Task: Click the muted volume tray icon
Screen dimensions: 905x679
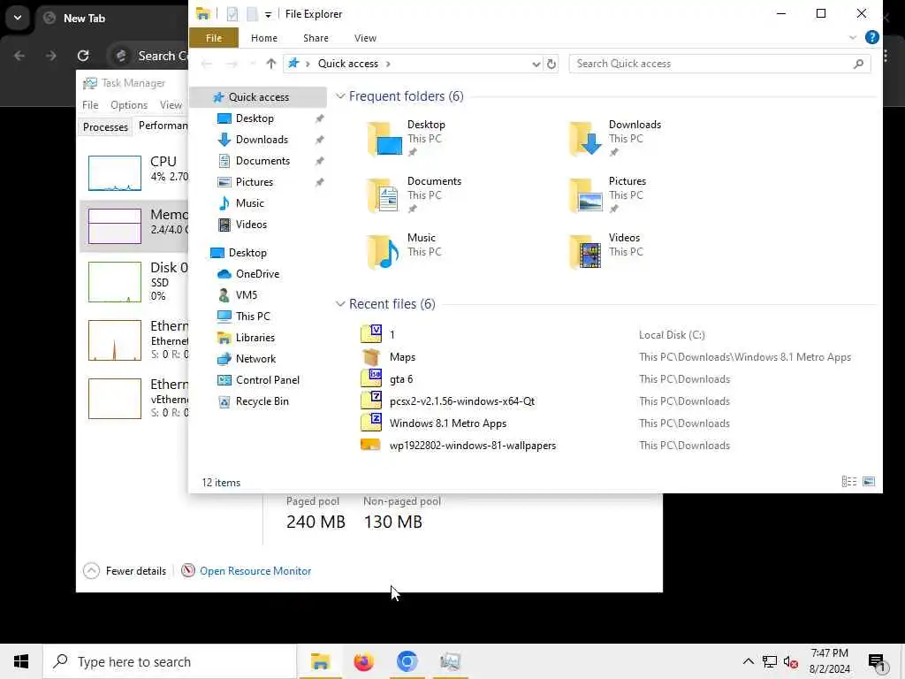Action: click(x=790, y=661)
